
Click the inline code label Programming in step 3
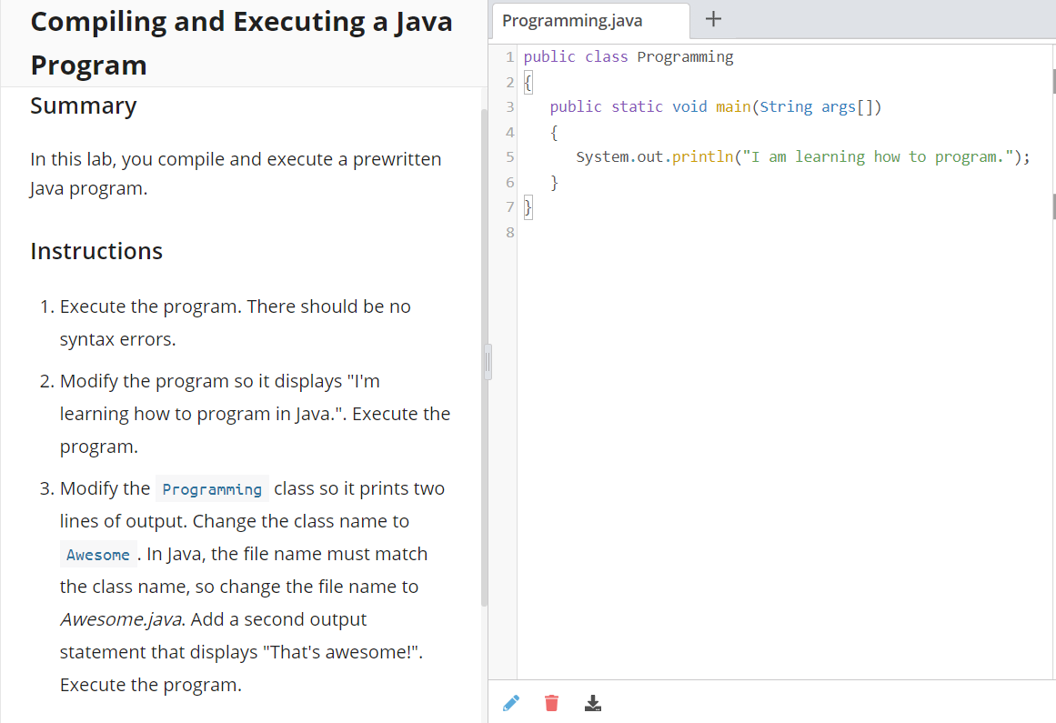(211, 488)
